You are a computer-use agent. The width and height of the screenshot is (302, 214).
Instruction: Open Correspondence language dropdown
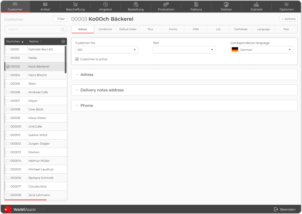[262, 50]
